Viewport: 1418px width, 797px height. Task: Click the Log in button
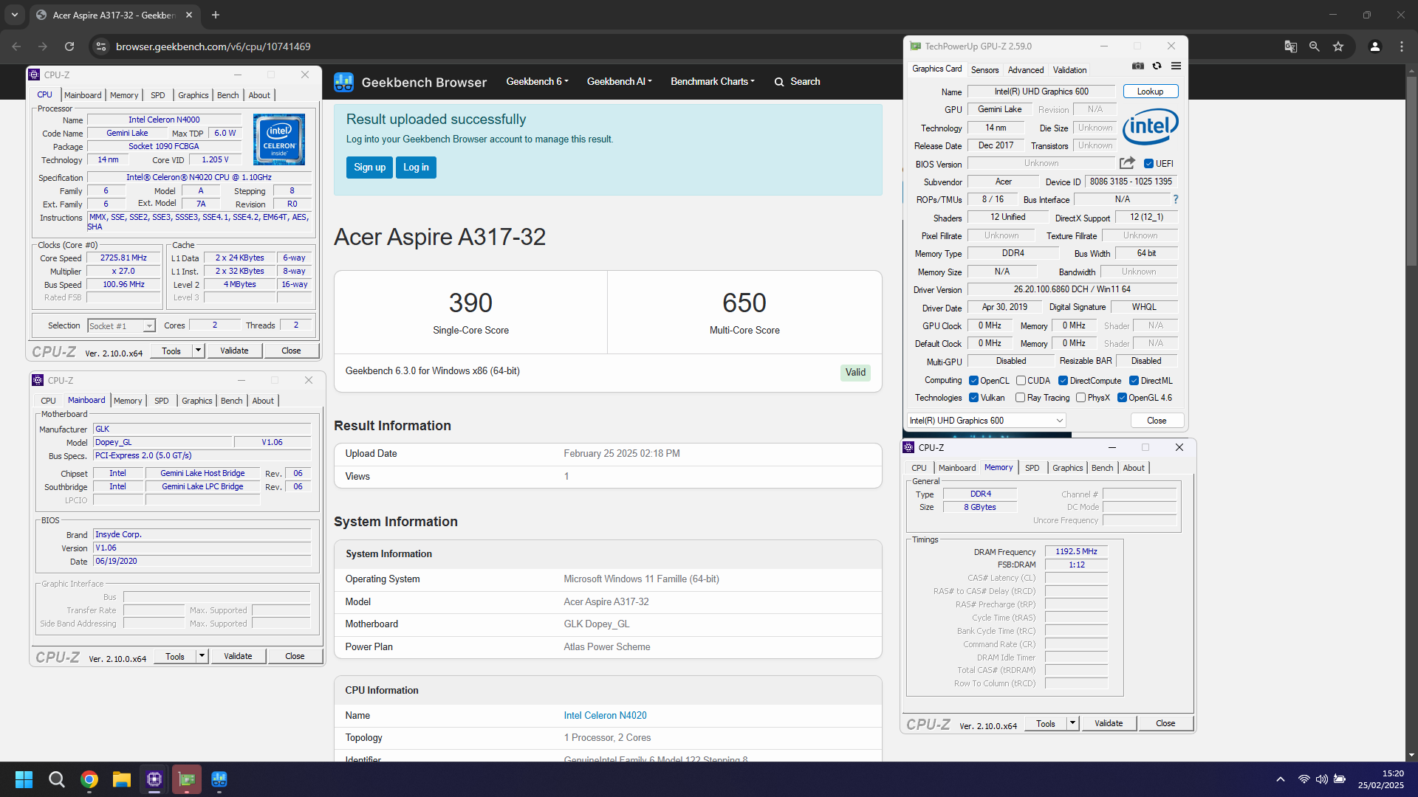tap(416, 168)
